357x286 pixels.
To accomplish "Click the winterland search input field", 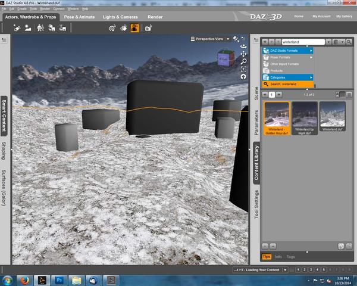I will click(x=303, y=42).
